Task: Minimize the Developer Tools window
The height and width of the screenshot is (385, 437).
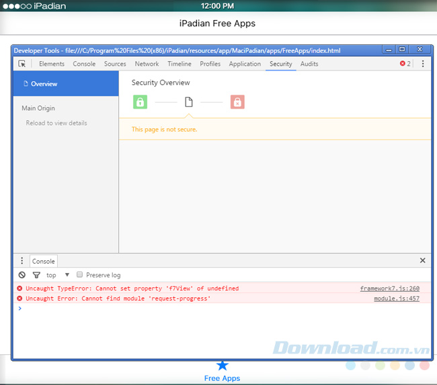Action: tap(389, 50)
